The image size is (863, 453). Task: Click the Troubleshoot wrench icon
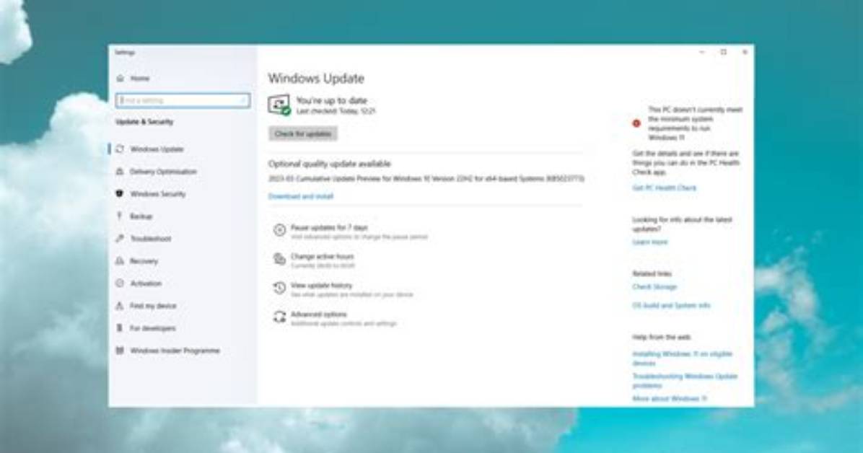coord(120,238)
